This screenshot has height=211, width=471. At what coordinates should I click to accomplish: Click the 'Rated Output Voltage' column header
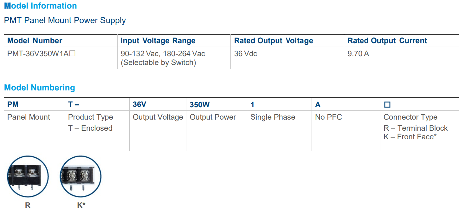[x=274, y=41]
